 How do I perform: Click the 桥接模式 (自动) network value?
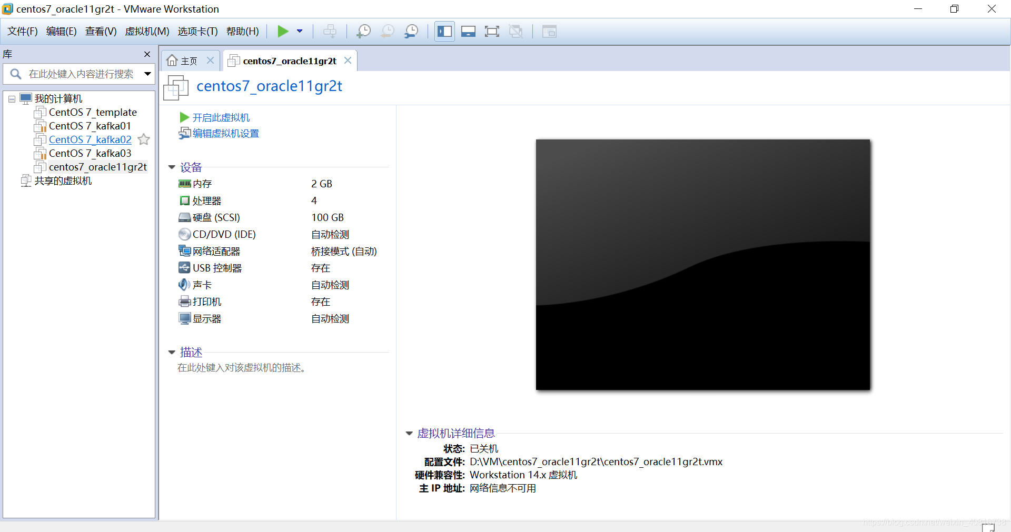344,251
